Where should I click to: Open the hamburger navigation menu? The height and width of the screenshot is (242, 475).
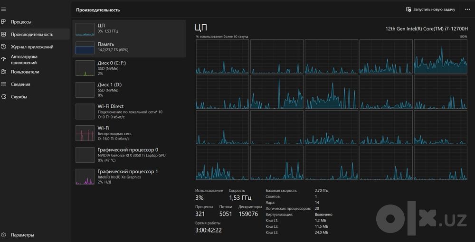point(3,9)
